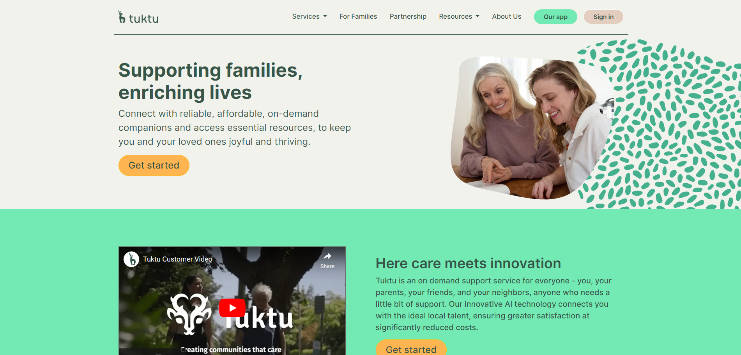The image size is (741, 355).
Task: Click the video thumbnail tuktu antler logo
Action: 189,314
